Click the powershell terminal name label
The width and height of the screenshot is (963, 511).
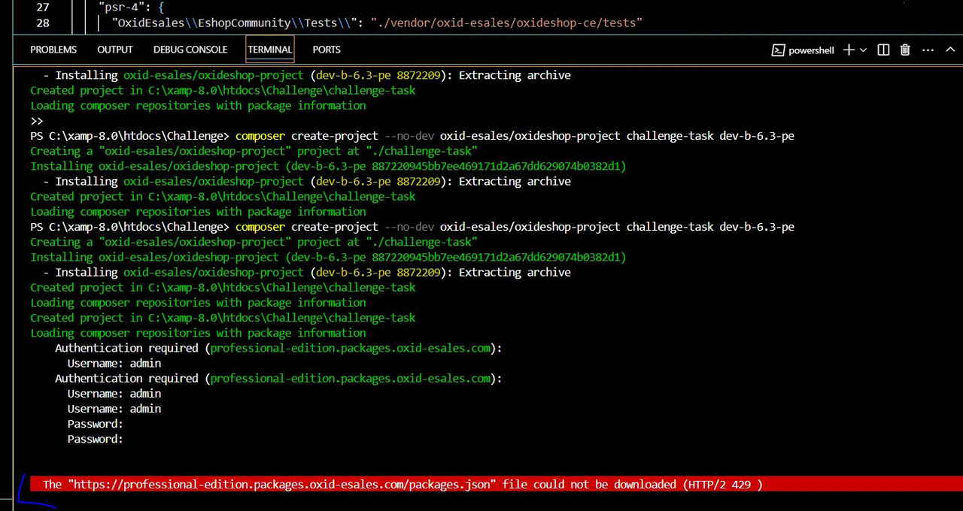point(811,50)
